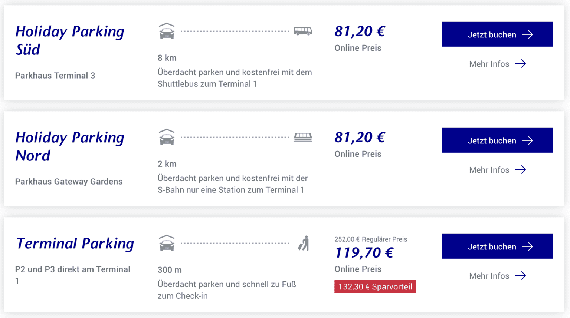Select the covered parking icon for Holiday Parking Nord
The height and width of the screenshot is (318, 570).
coord(166,137)
